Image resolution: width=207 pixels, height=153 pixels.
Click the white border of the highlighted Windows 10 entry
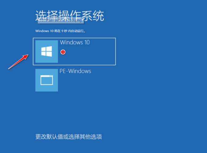tap(74, 38)
